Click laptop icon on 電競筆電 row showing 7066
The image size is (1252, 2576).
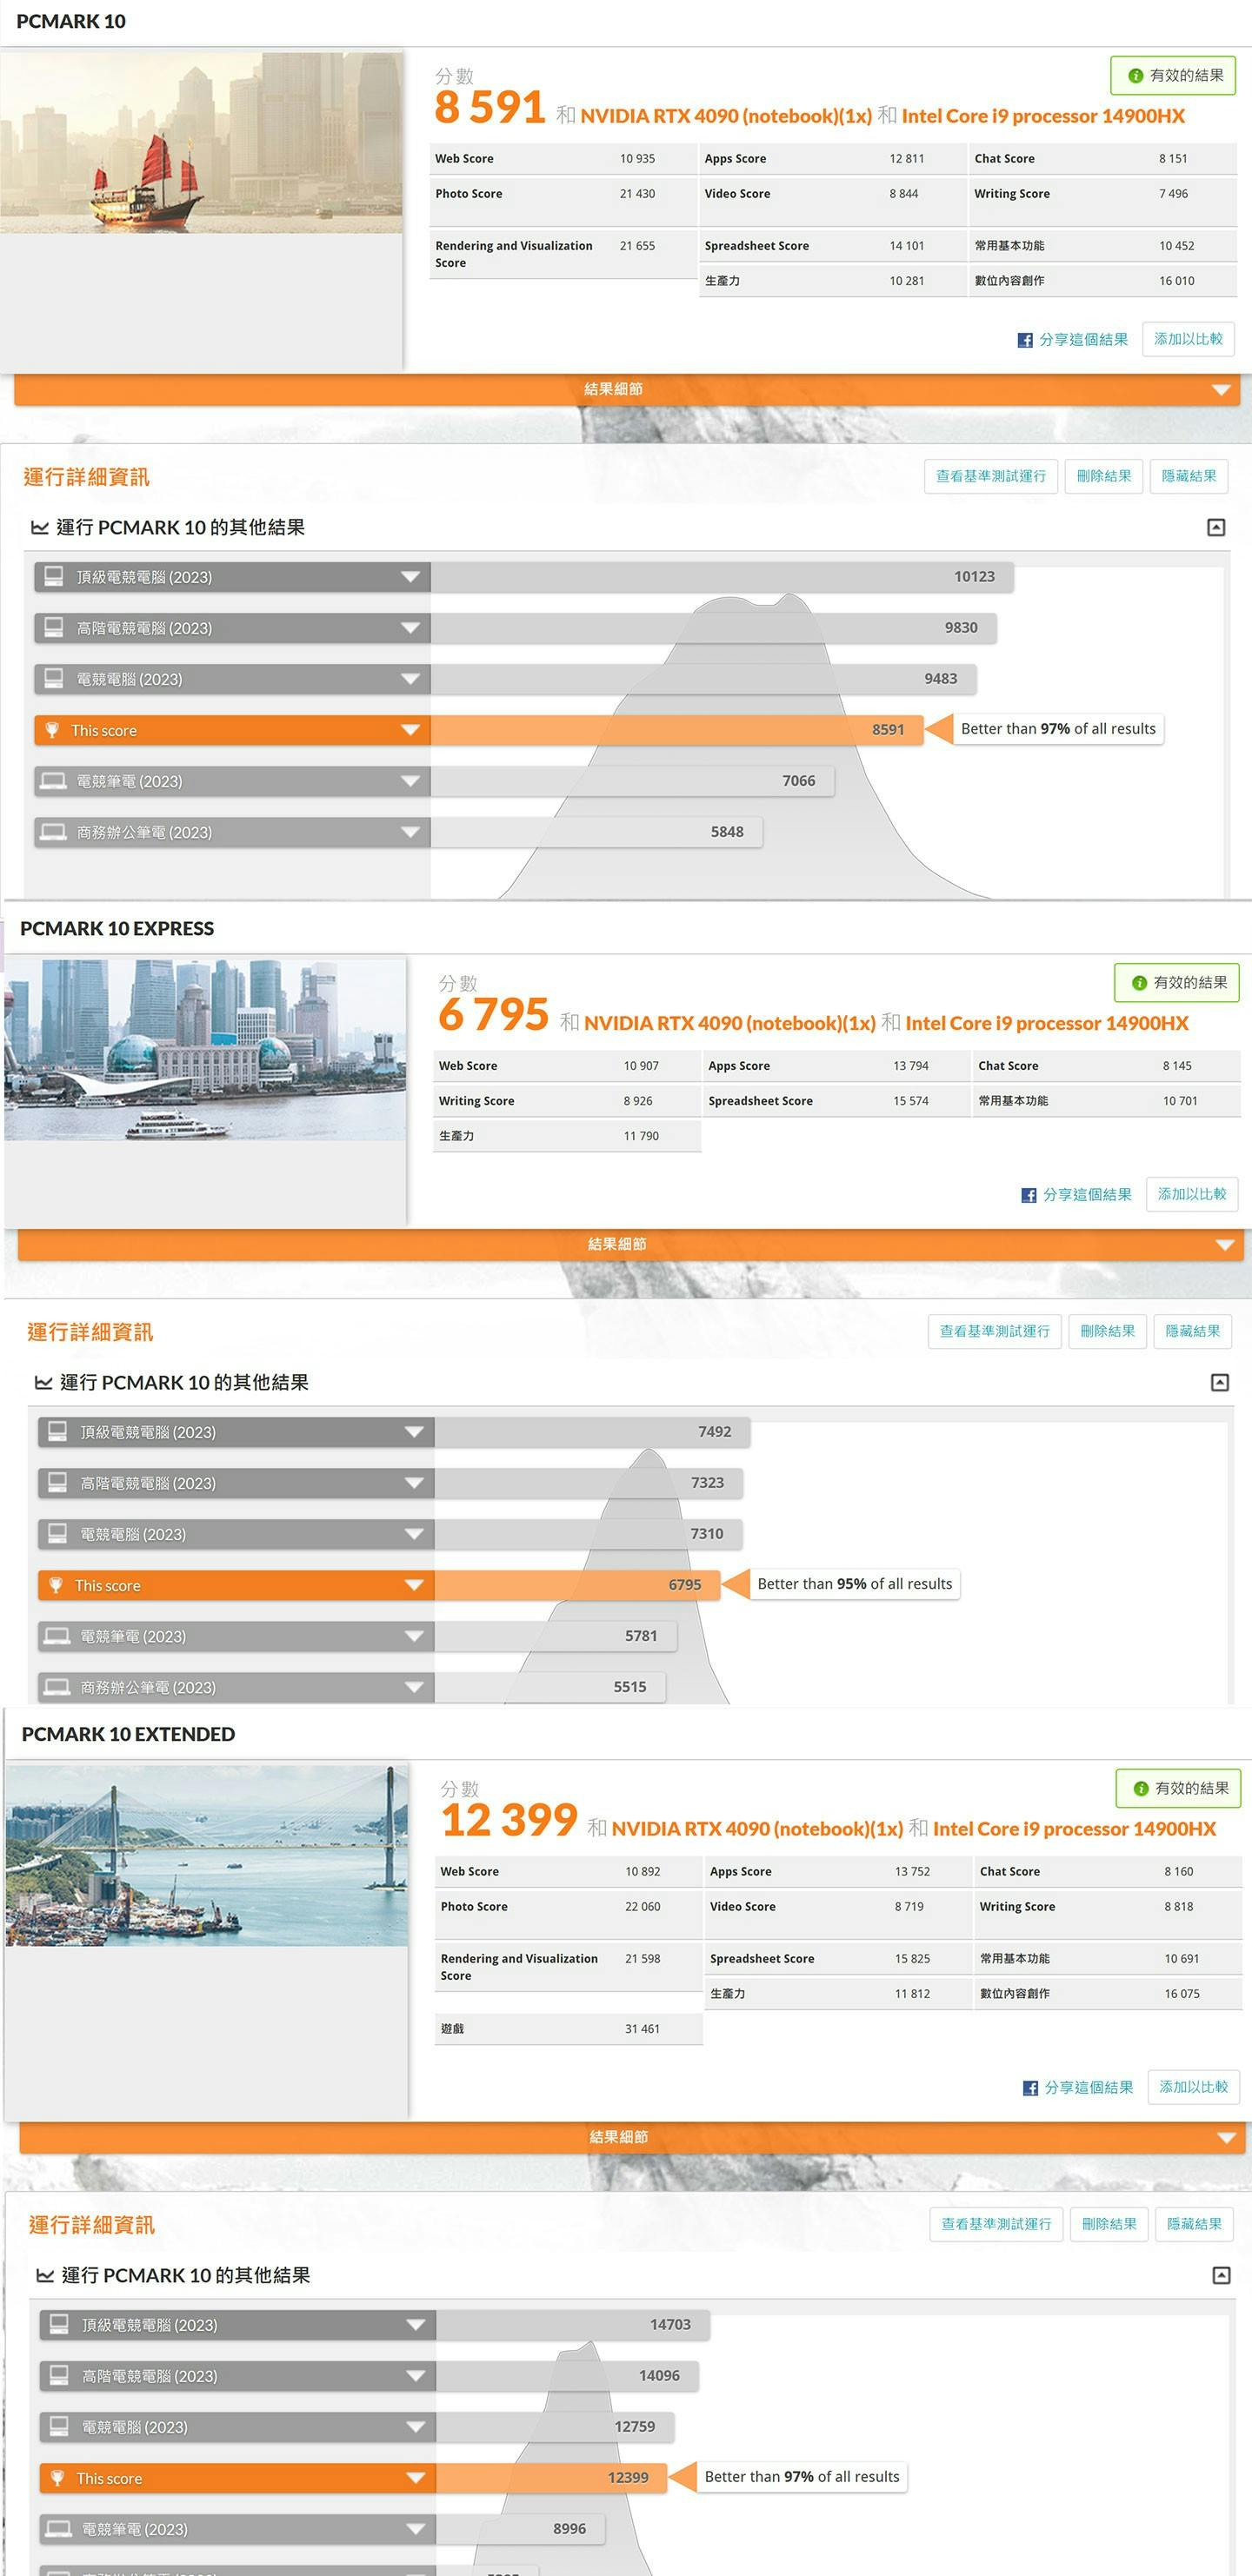54,781
